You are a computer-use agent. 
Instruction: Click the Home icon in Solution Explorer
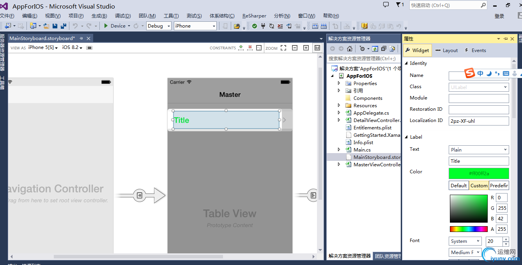[x=350, y=49]
